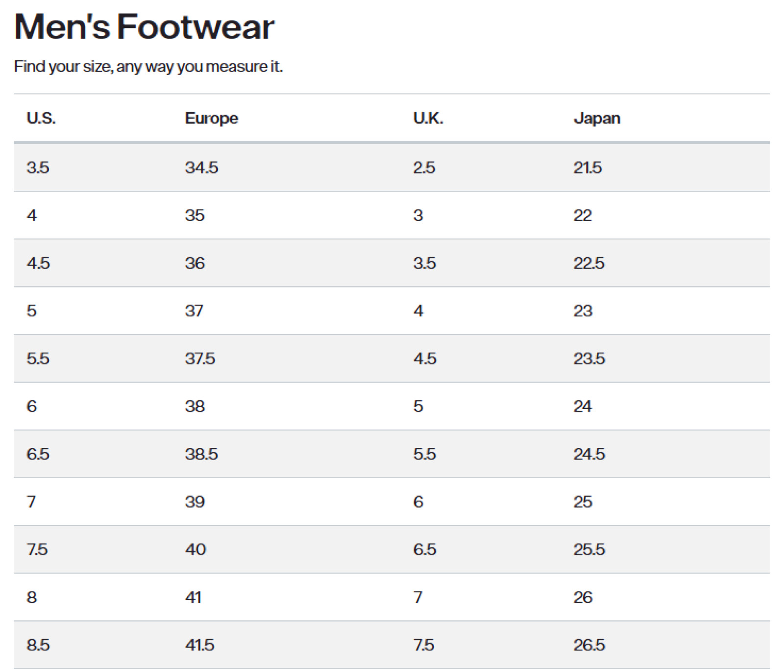
Task: Click Japan size 22 cell
Action: click(583, 215)
